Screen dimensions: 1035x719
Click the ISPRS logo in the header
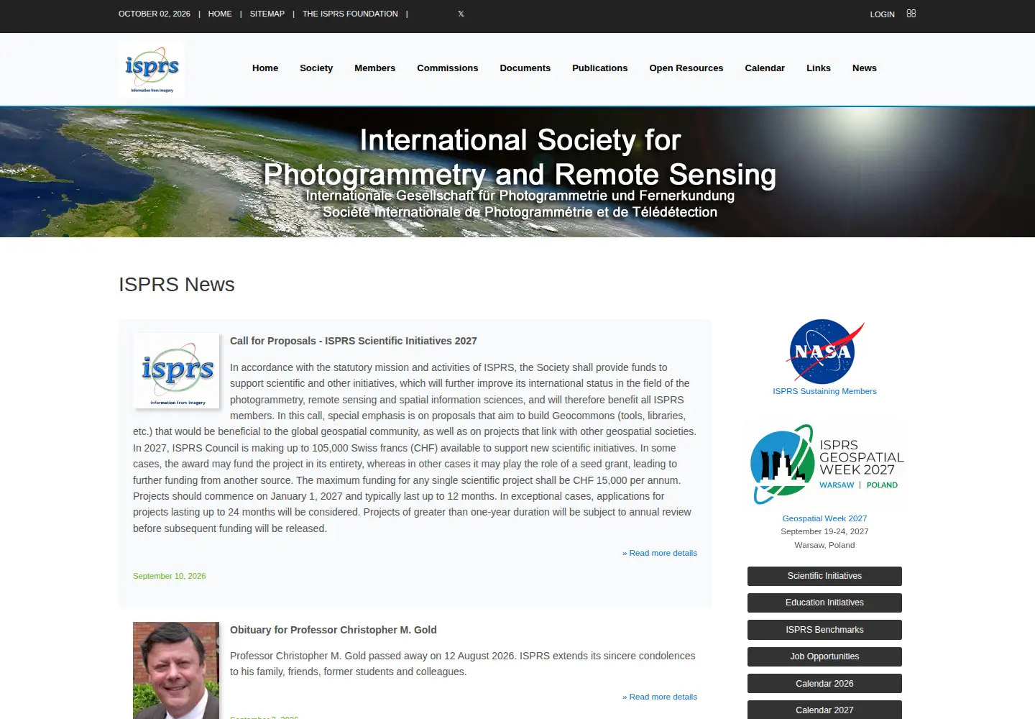152,69
